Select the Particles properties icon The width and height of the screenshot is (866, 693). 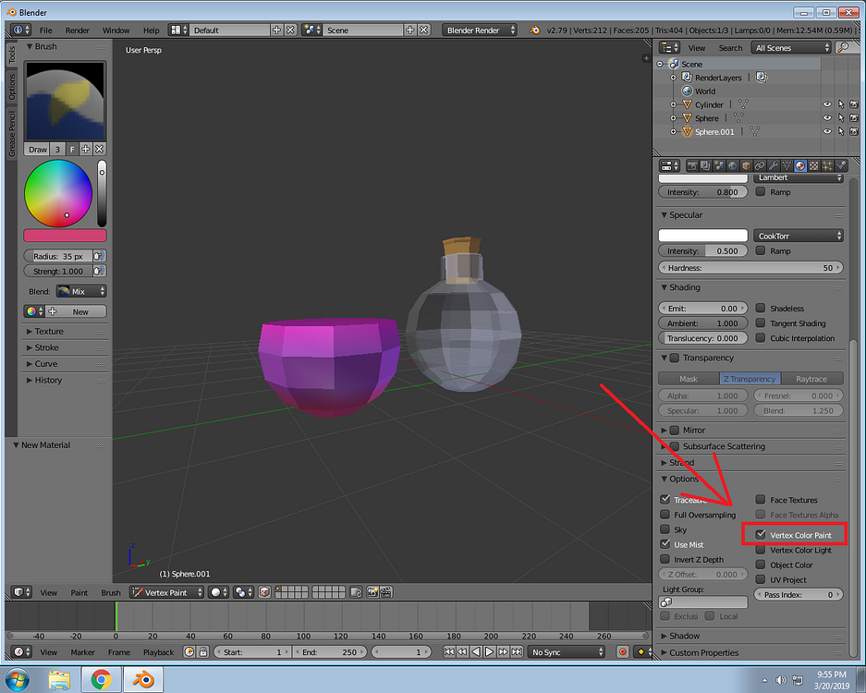pyautogui.click(x=825, y=165)
